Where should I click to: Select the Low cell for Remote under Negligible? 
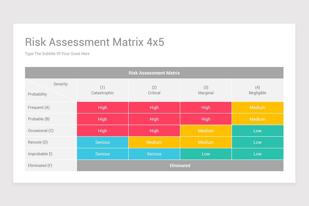pyautogui.click(x=257, y=142)
